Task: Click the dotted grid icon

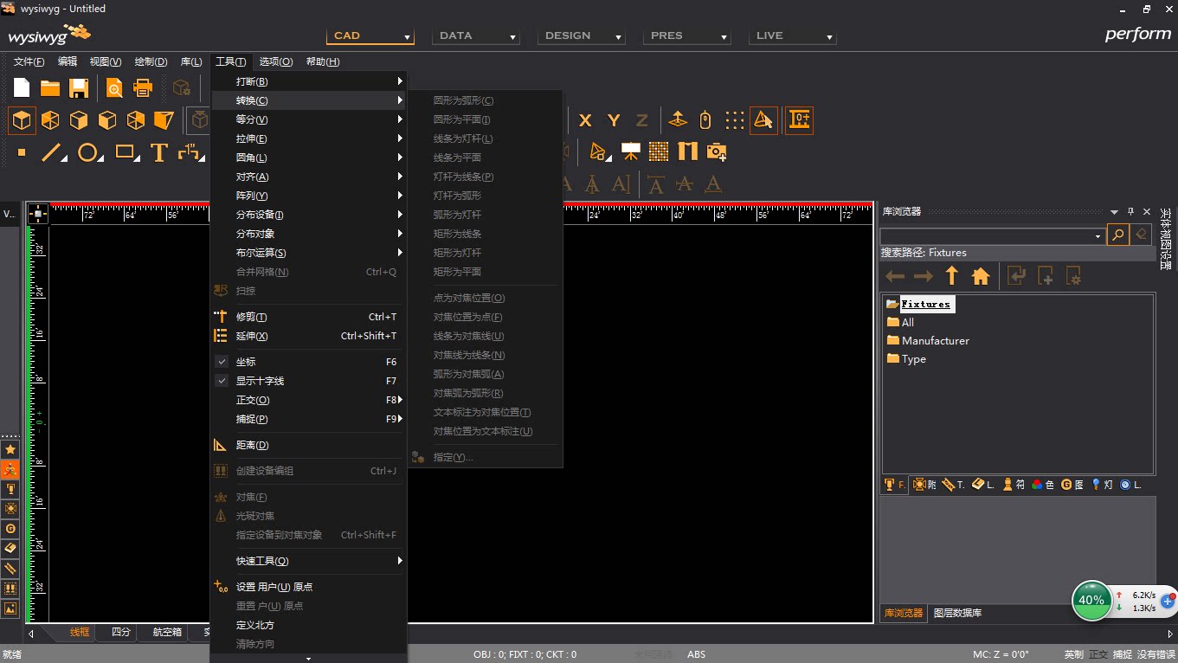Action: pos(735,120)
